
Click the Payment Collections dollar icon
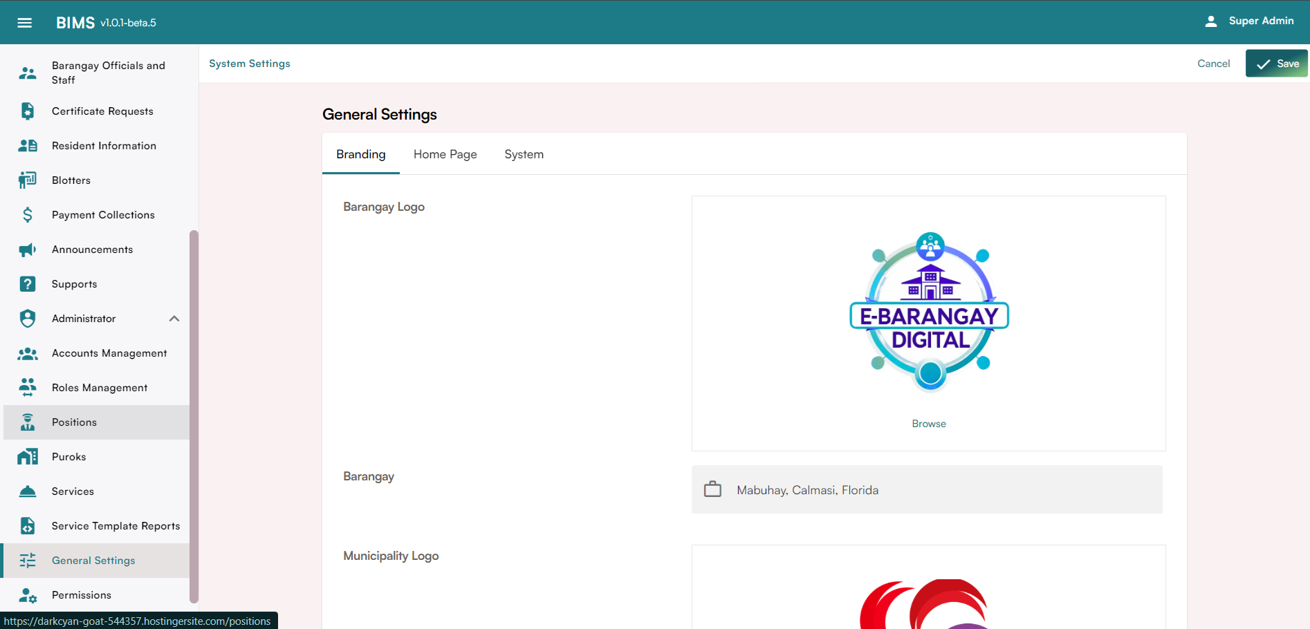28,215
